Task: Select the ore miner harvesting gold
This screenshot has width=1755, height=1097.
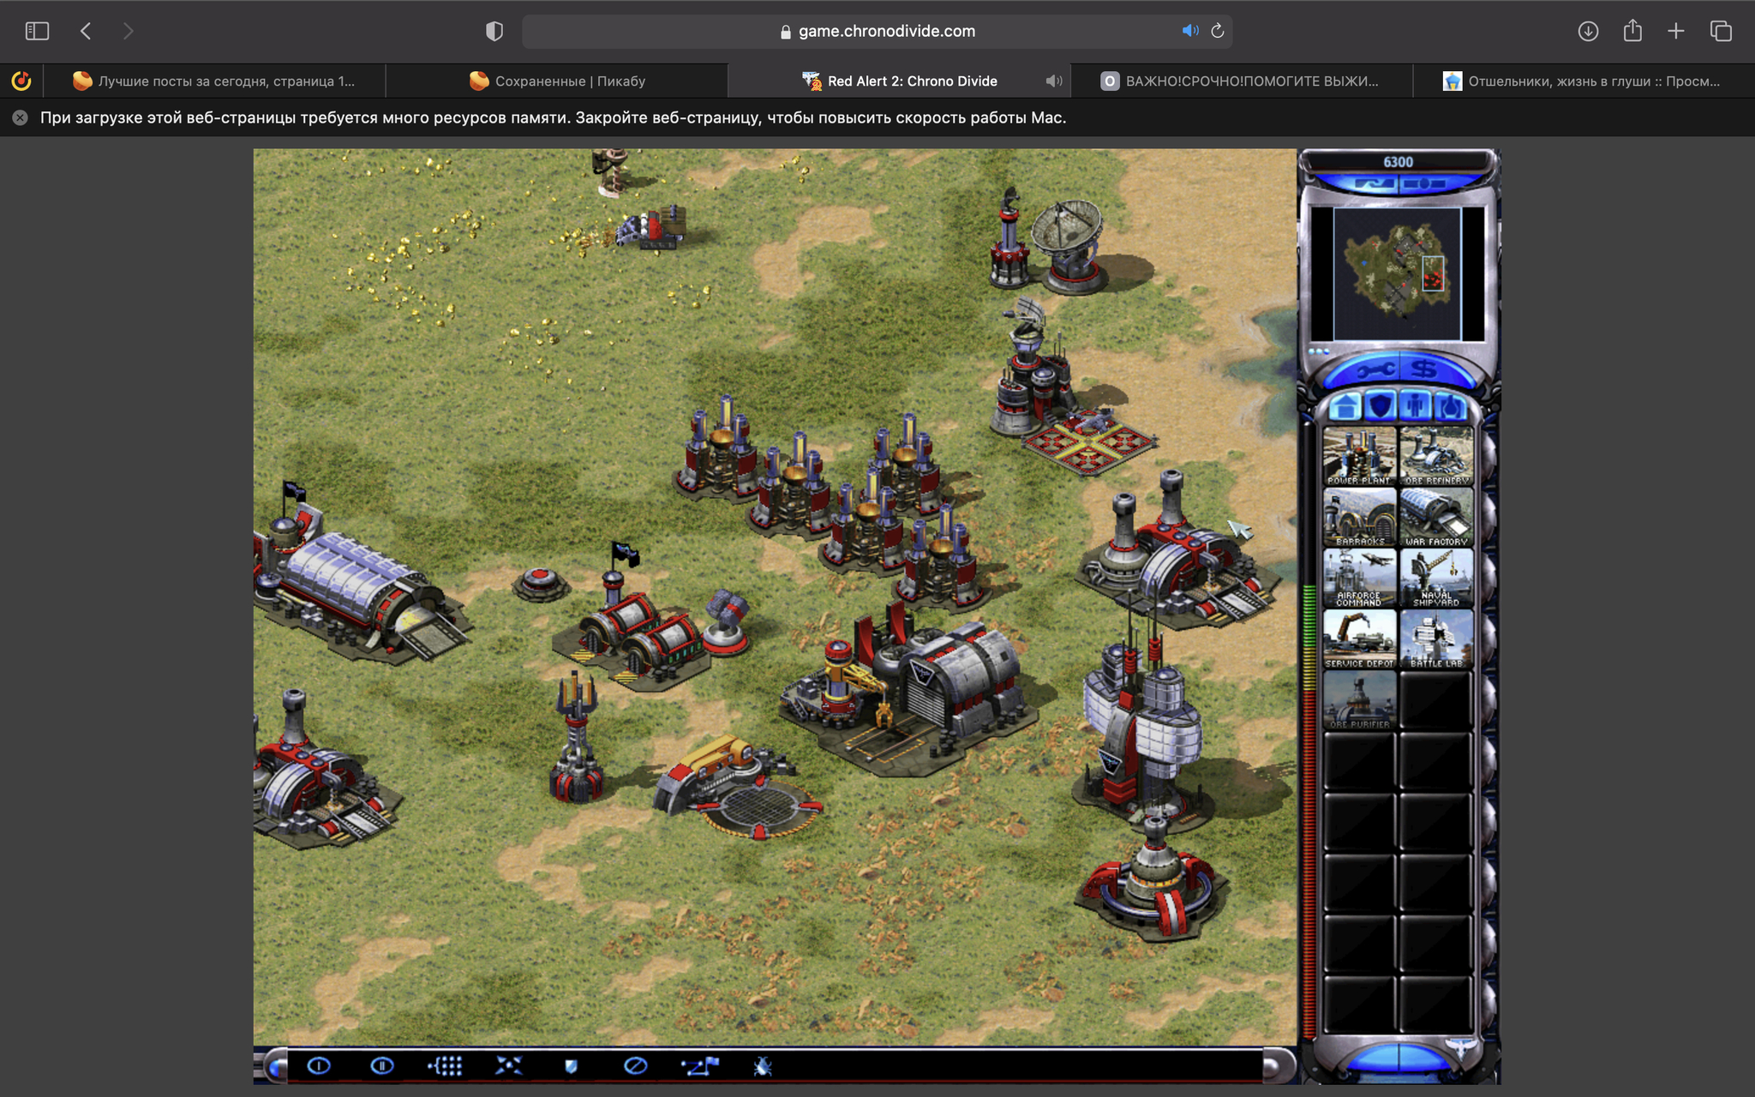Action: tap(653, 226)
